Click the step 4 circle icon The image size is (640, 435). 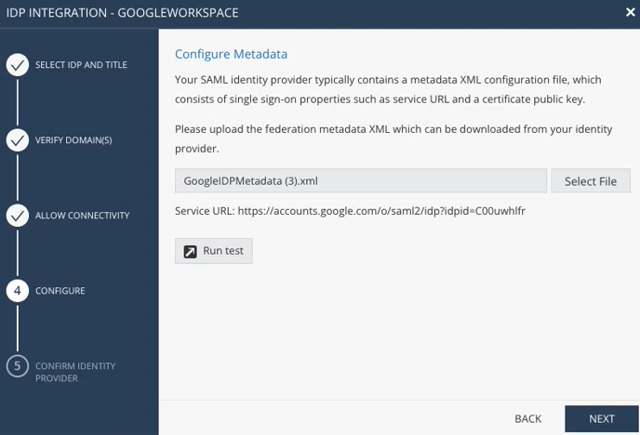point(17,291)
